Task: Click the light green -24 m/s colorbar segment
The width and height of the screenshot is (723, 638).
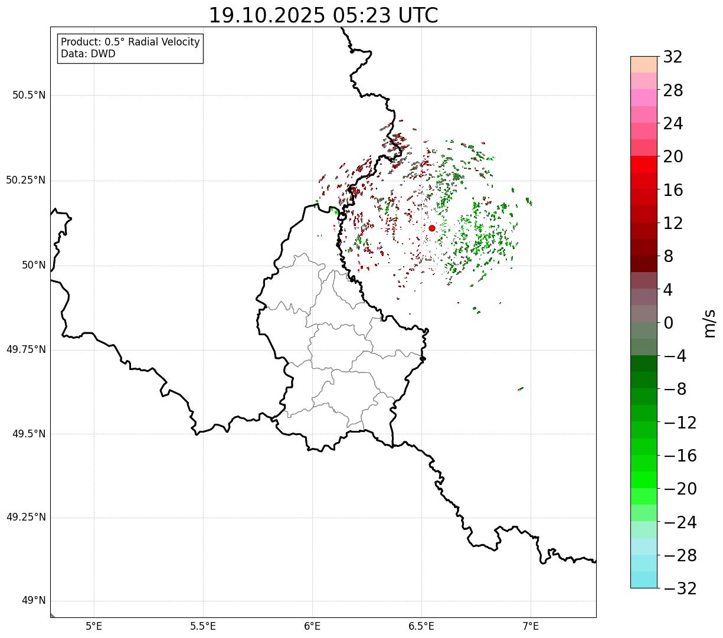Action: point(644,513)
